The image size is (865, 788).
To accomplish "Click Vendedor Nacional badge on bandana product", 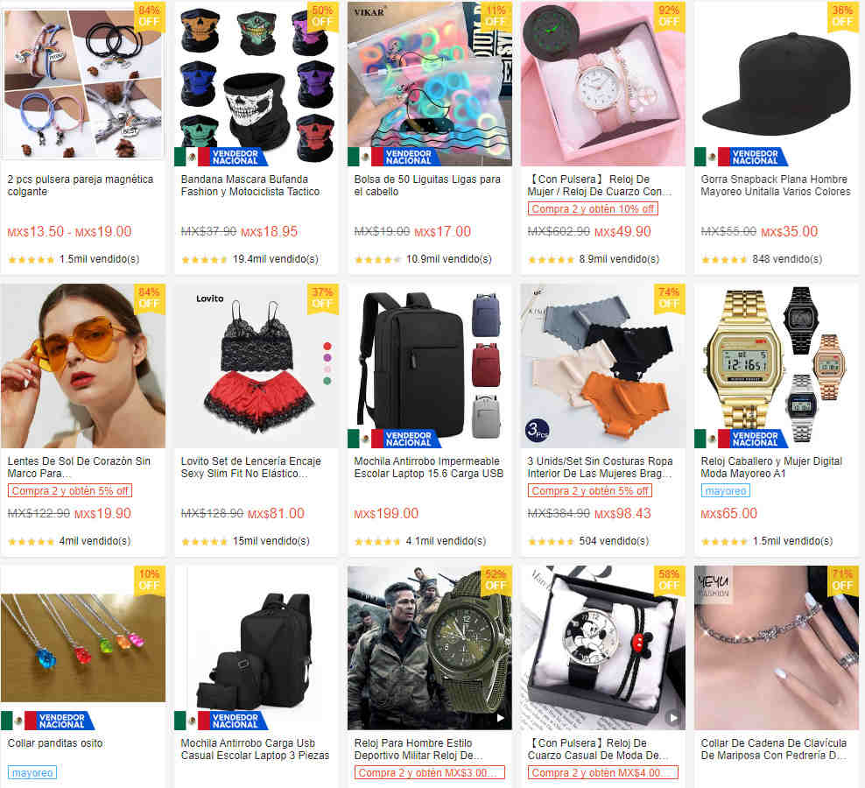I will point(222,157).
